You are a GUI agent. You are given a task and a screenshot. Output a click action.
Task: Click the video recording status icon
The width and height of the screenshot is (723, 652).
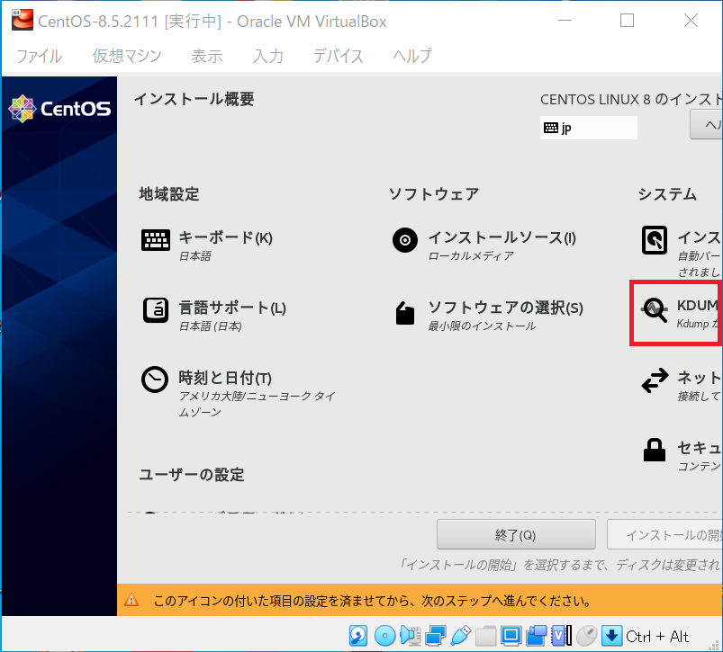(x=537, y=636)
